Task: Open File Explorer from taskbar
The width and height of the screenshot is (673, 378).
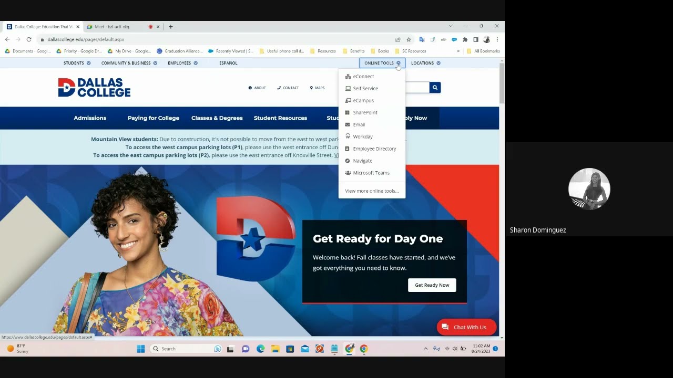Action: click(x=275, y=349)
